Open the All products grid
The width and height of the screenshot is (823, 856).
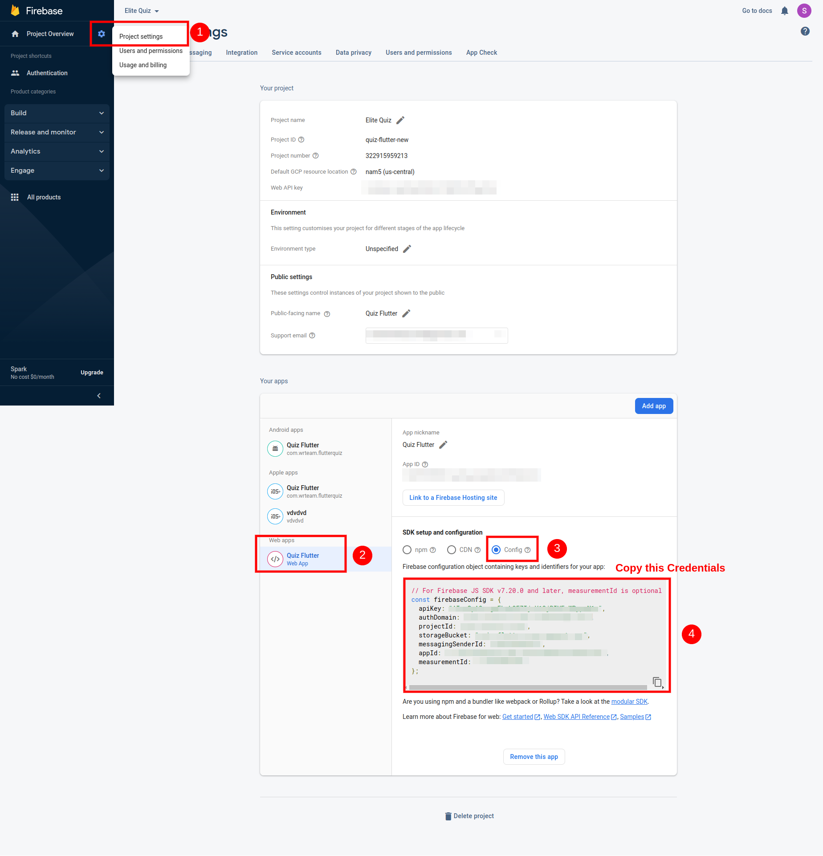[x=44, y=197]
